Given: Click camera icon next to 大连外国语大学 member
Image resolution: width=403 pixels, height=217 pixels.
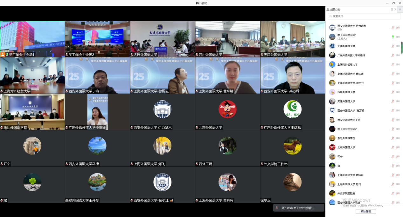Looking at the screenshot, I should pos(398,46).
